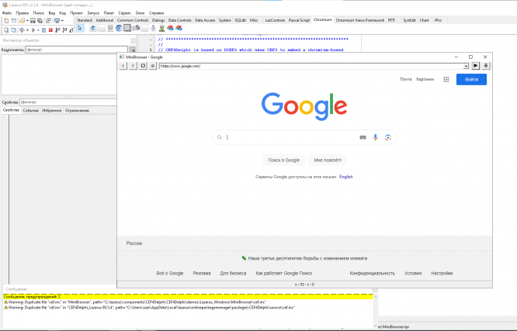Switch Google language via English link
Viewport: 517px width, 331px height.
tap(346, 177)
